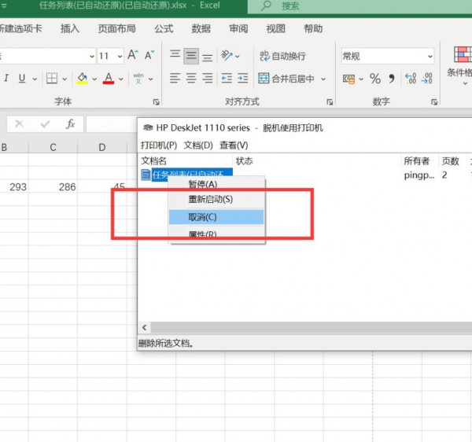Open 文档(D) menu in printer window
The height and width of the screenshot is (442, 472).
click(198, 145)
